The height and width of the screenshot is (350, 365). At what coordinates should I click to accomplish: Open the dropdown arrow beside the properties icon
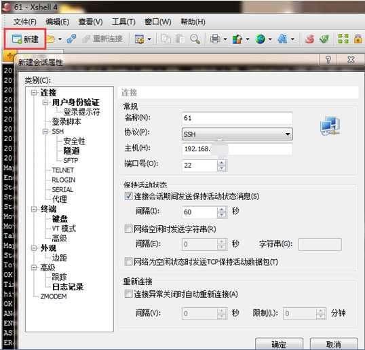[x=149, y=39]
